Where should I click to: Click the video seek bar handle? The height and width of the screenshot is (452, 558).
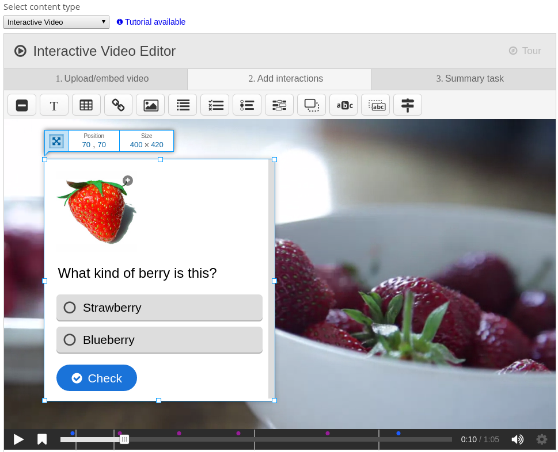click(x=124, y=439)
